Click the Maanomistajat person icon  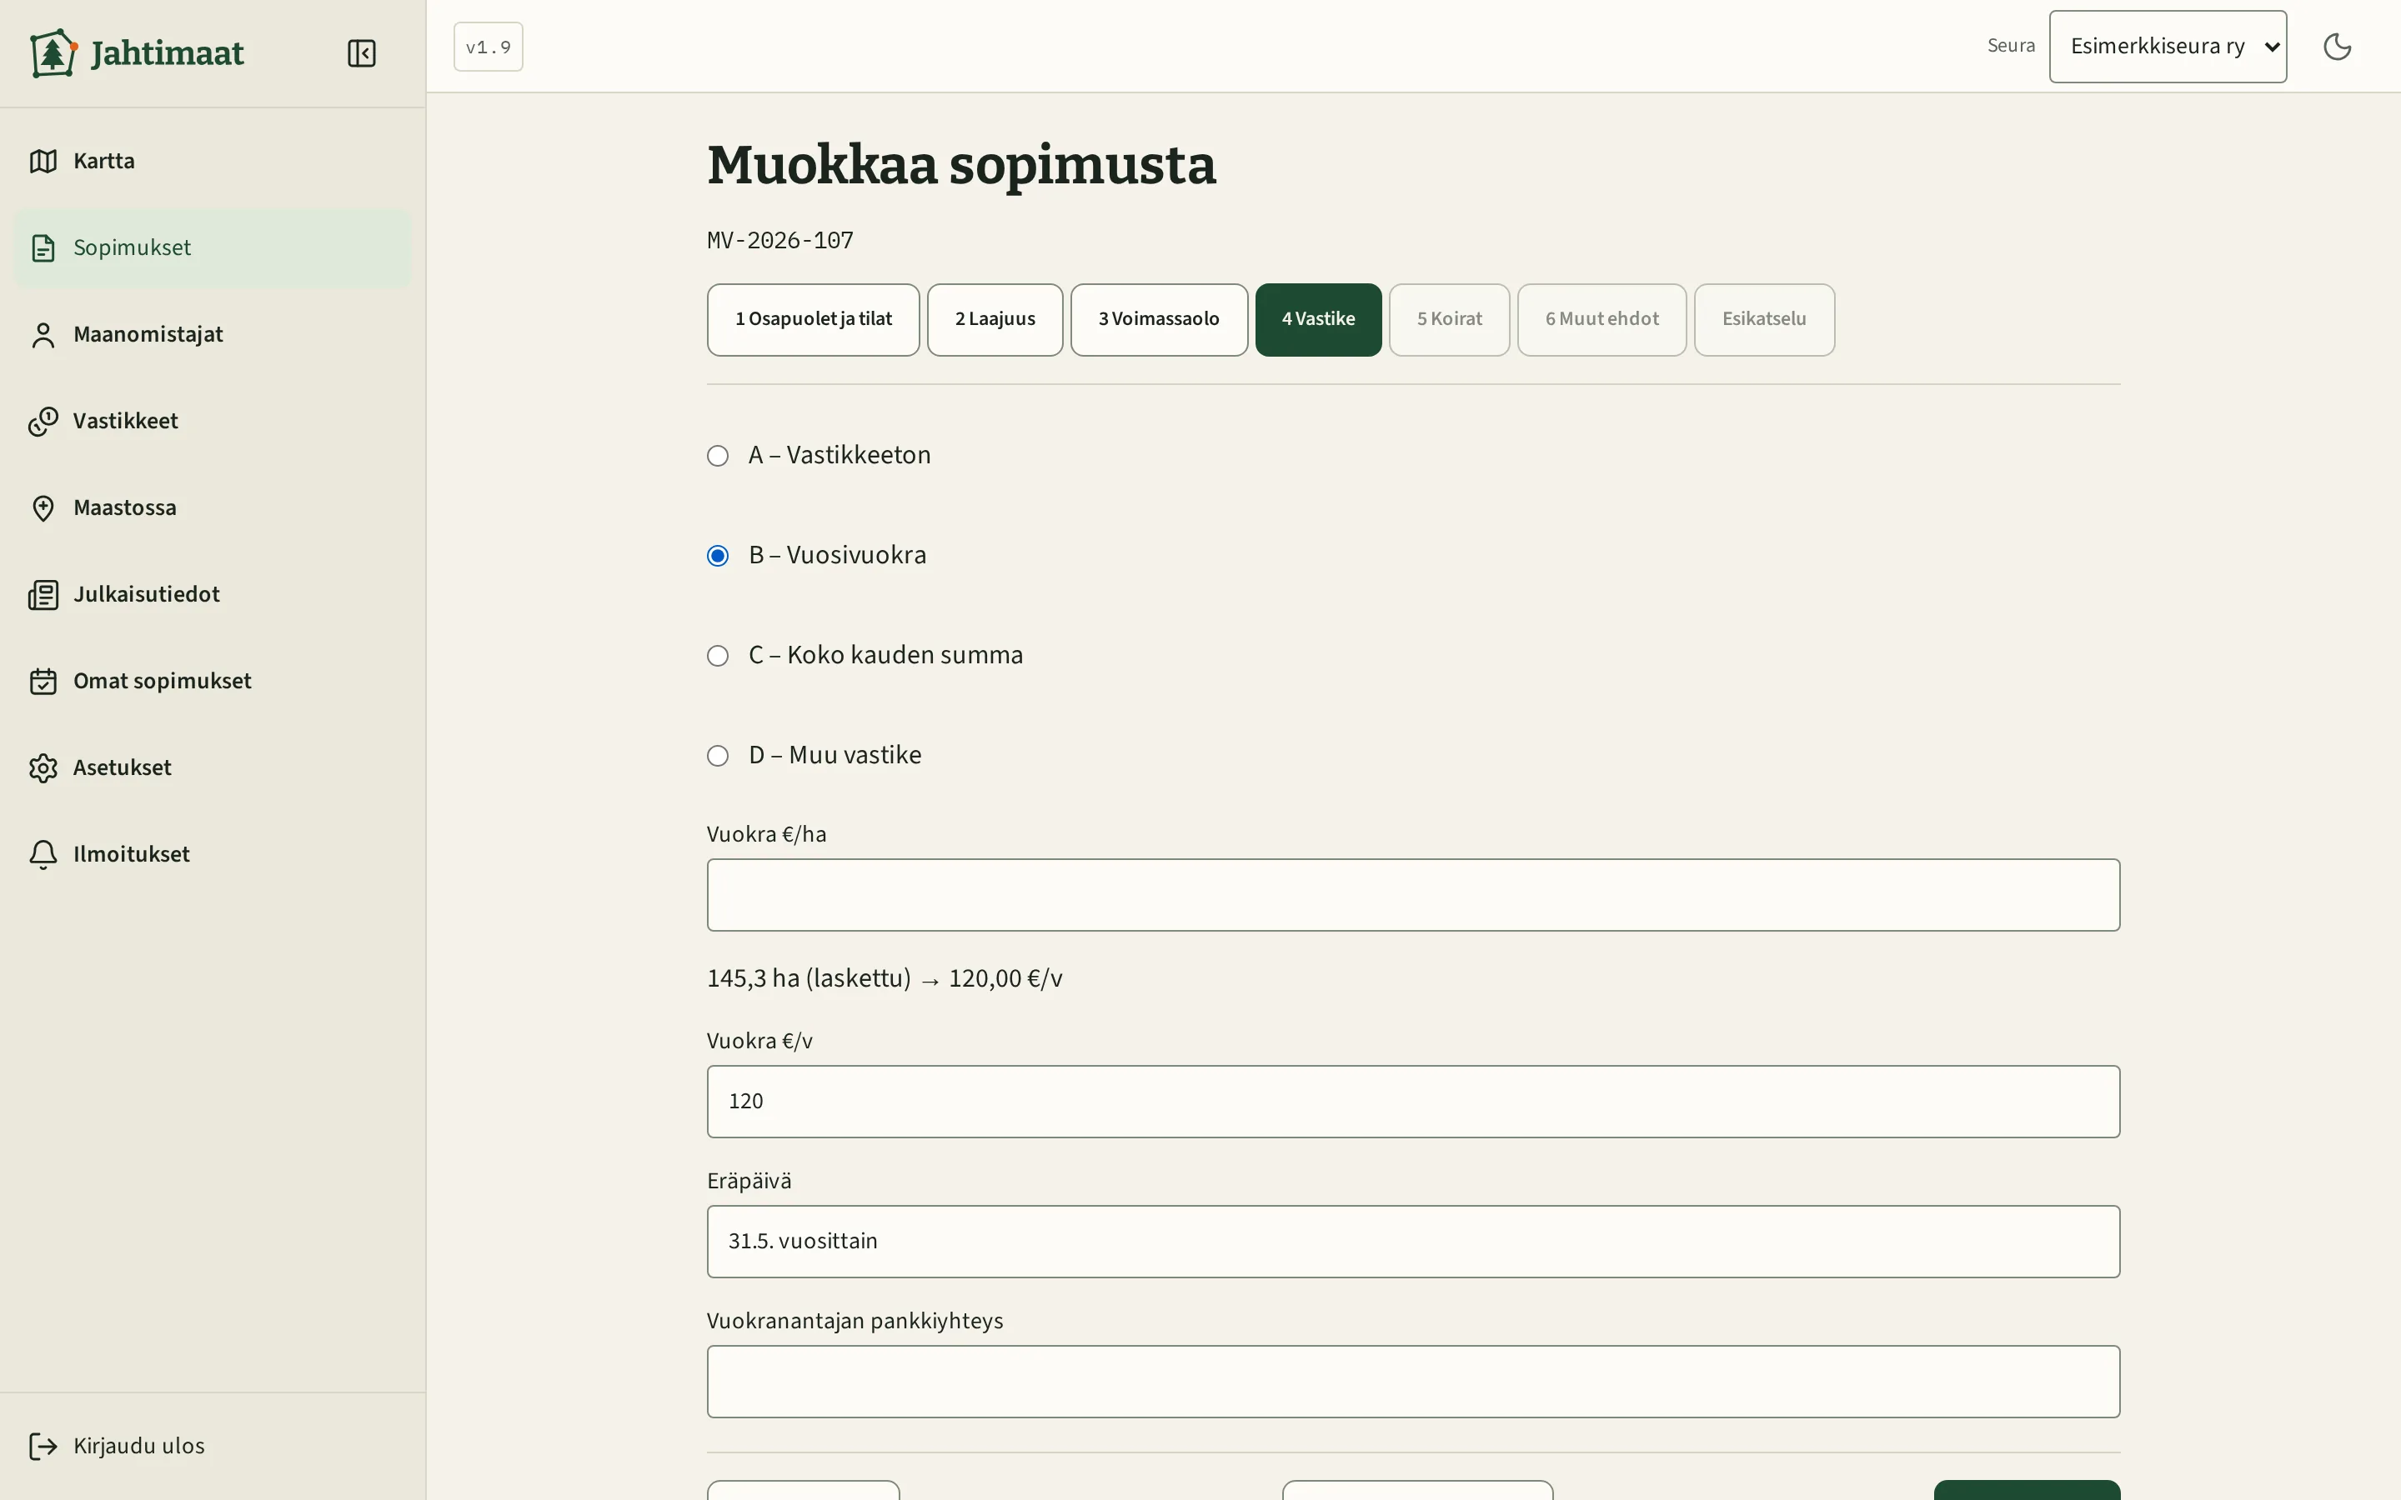tap(43, 334)
